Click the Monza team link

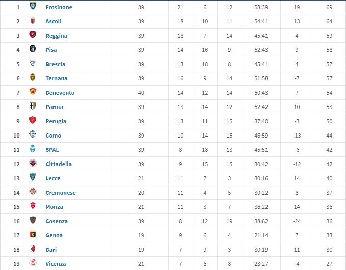click(54, 207)
